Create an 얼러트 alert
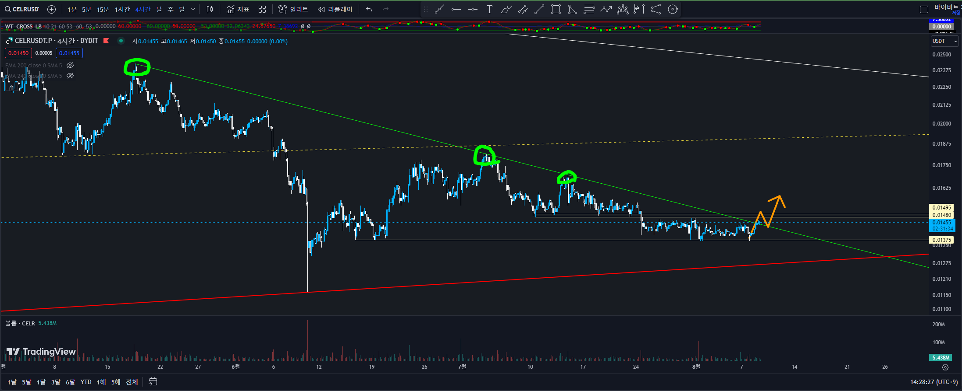962x391 pixels. (293, 9)
